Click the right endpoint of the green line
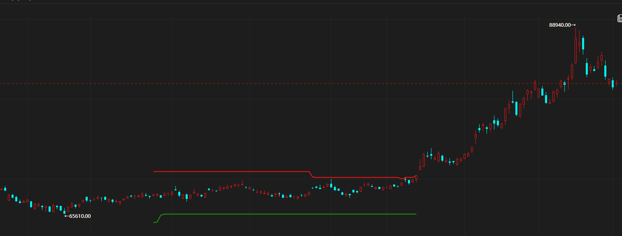This screenshot has width=622, height=236. coord(416,214)
